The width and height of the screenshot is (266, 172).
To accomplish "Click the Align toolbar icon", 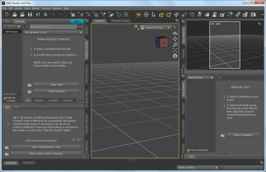I will coord(126,14).
